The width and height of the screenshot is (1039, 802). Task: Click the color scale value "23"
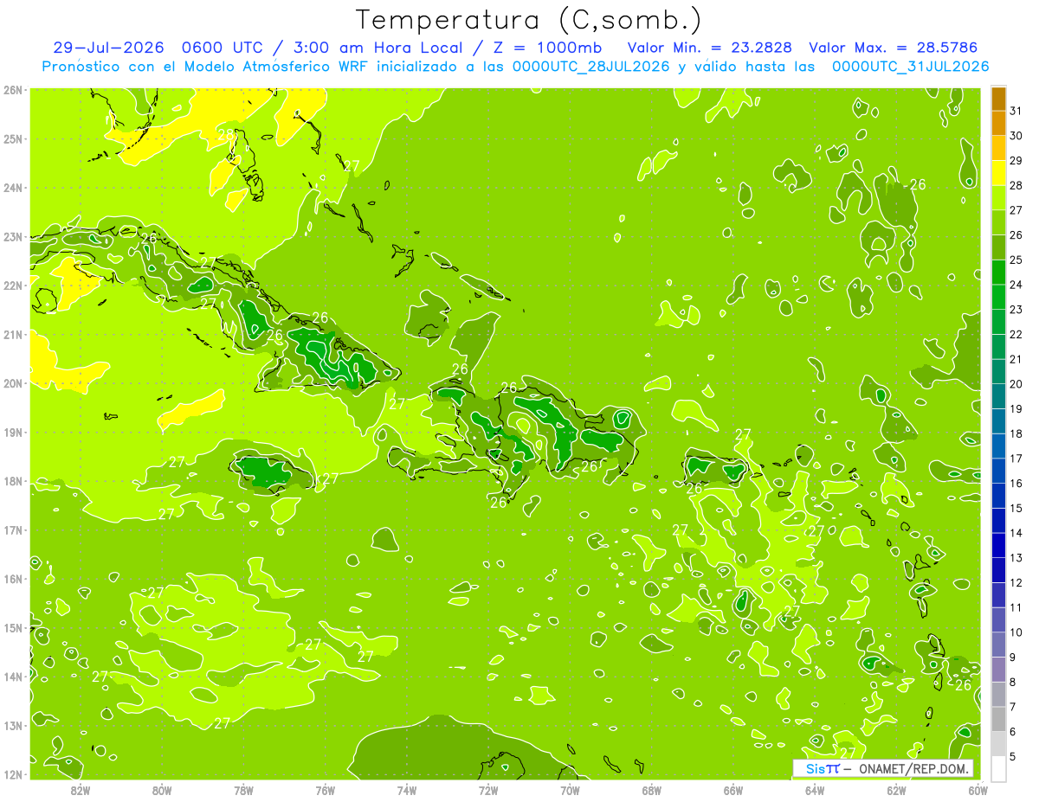pos(1016,310)
